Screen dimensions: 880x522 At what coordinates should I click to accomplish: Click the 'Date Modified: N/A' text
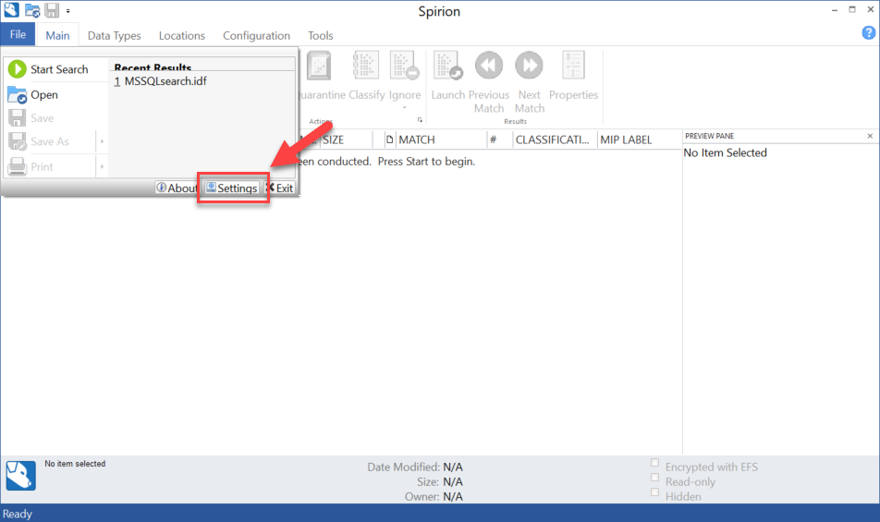415,467
